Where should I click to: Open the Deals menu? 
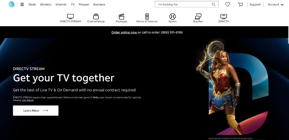click(32, 4)
